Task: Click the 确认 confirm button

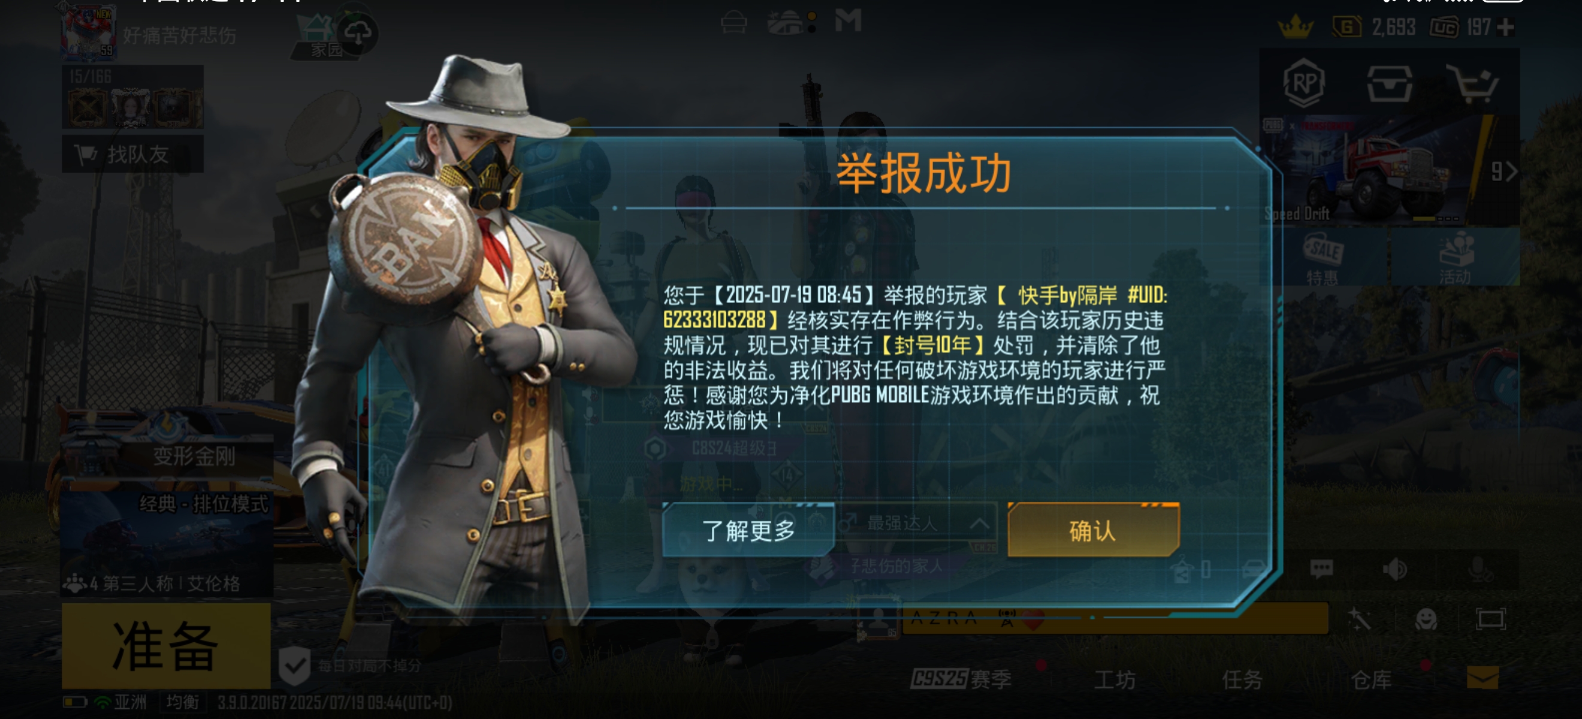Action: click(x=1093, y=530)
